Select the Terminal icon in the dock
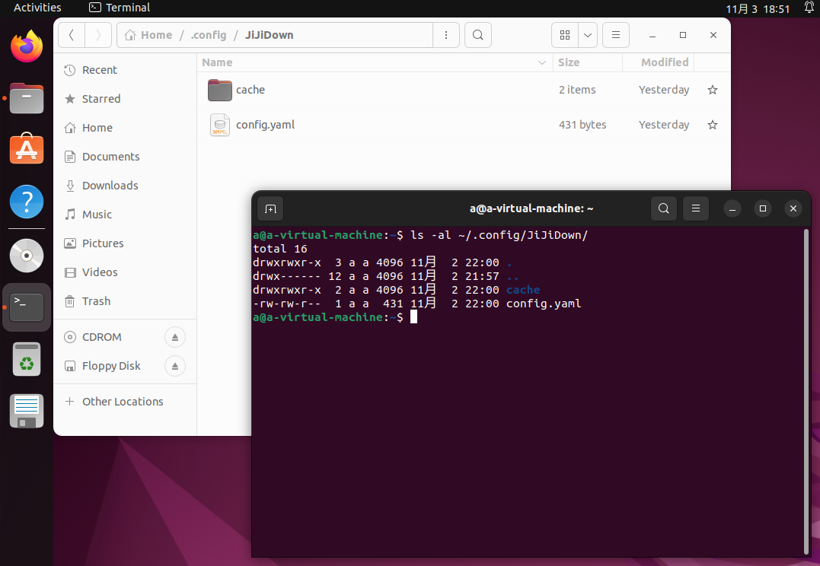The height and width of the screenshot is (566, 820). (x=27, y=307)
